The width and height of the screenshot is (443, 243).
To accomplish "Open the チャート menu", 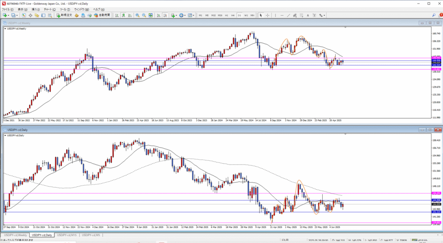I will click(50, 10).
